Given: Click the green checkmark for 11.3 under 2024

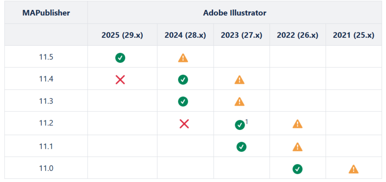Looking at the screenshot, I should [x=183, y=101].
